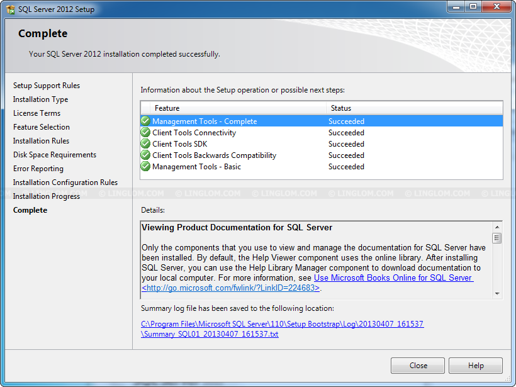
Task: Click the Details scrollbar down arrow
Action: click(497, 293)
